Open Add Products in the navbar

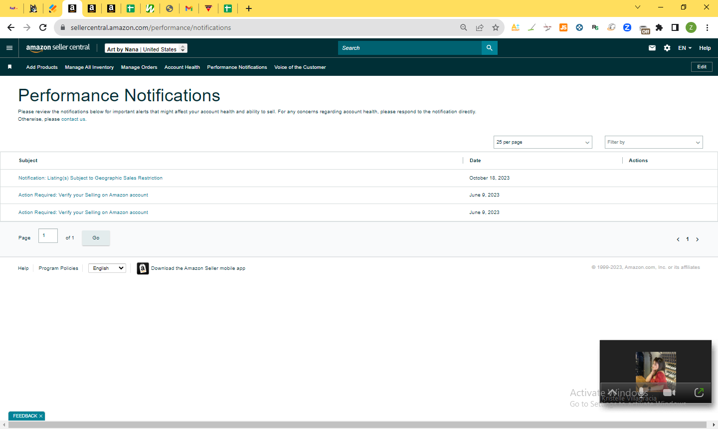tap(42, 67)
